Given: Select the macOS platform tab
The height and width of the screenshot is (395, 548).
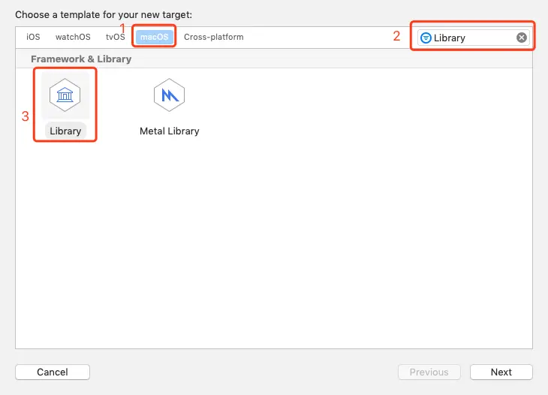Looking at the screenshot, I should (154, 37).
